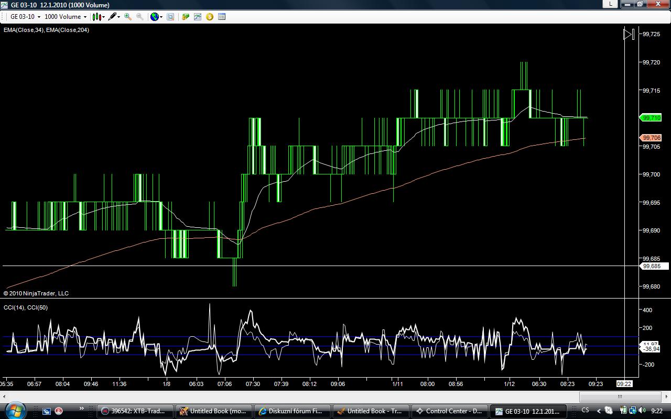Switch to Control Center - D... taskbar button

(449, 411)
